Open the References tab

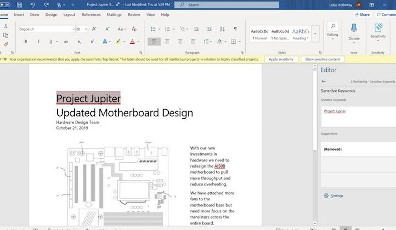click(91, 15)
